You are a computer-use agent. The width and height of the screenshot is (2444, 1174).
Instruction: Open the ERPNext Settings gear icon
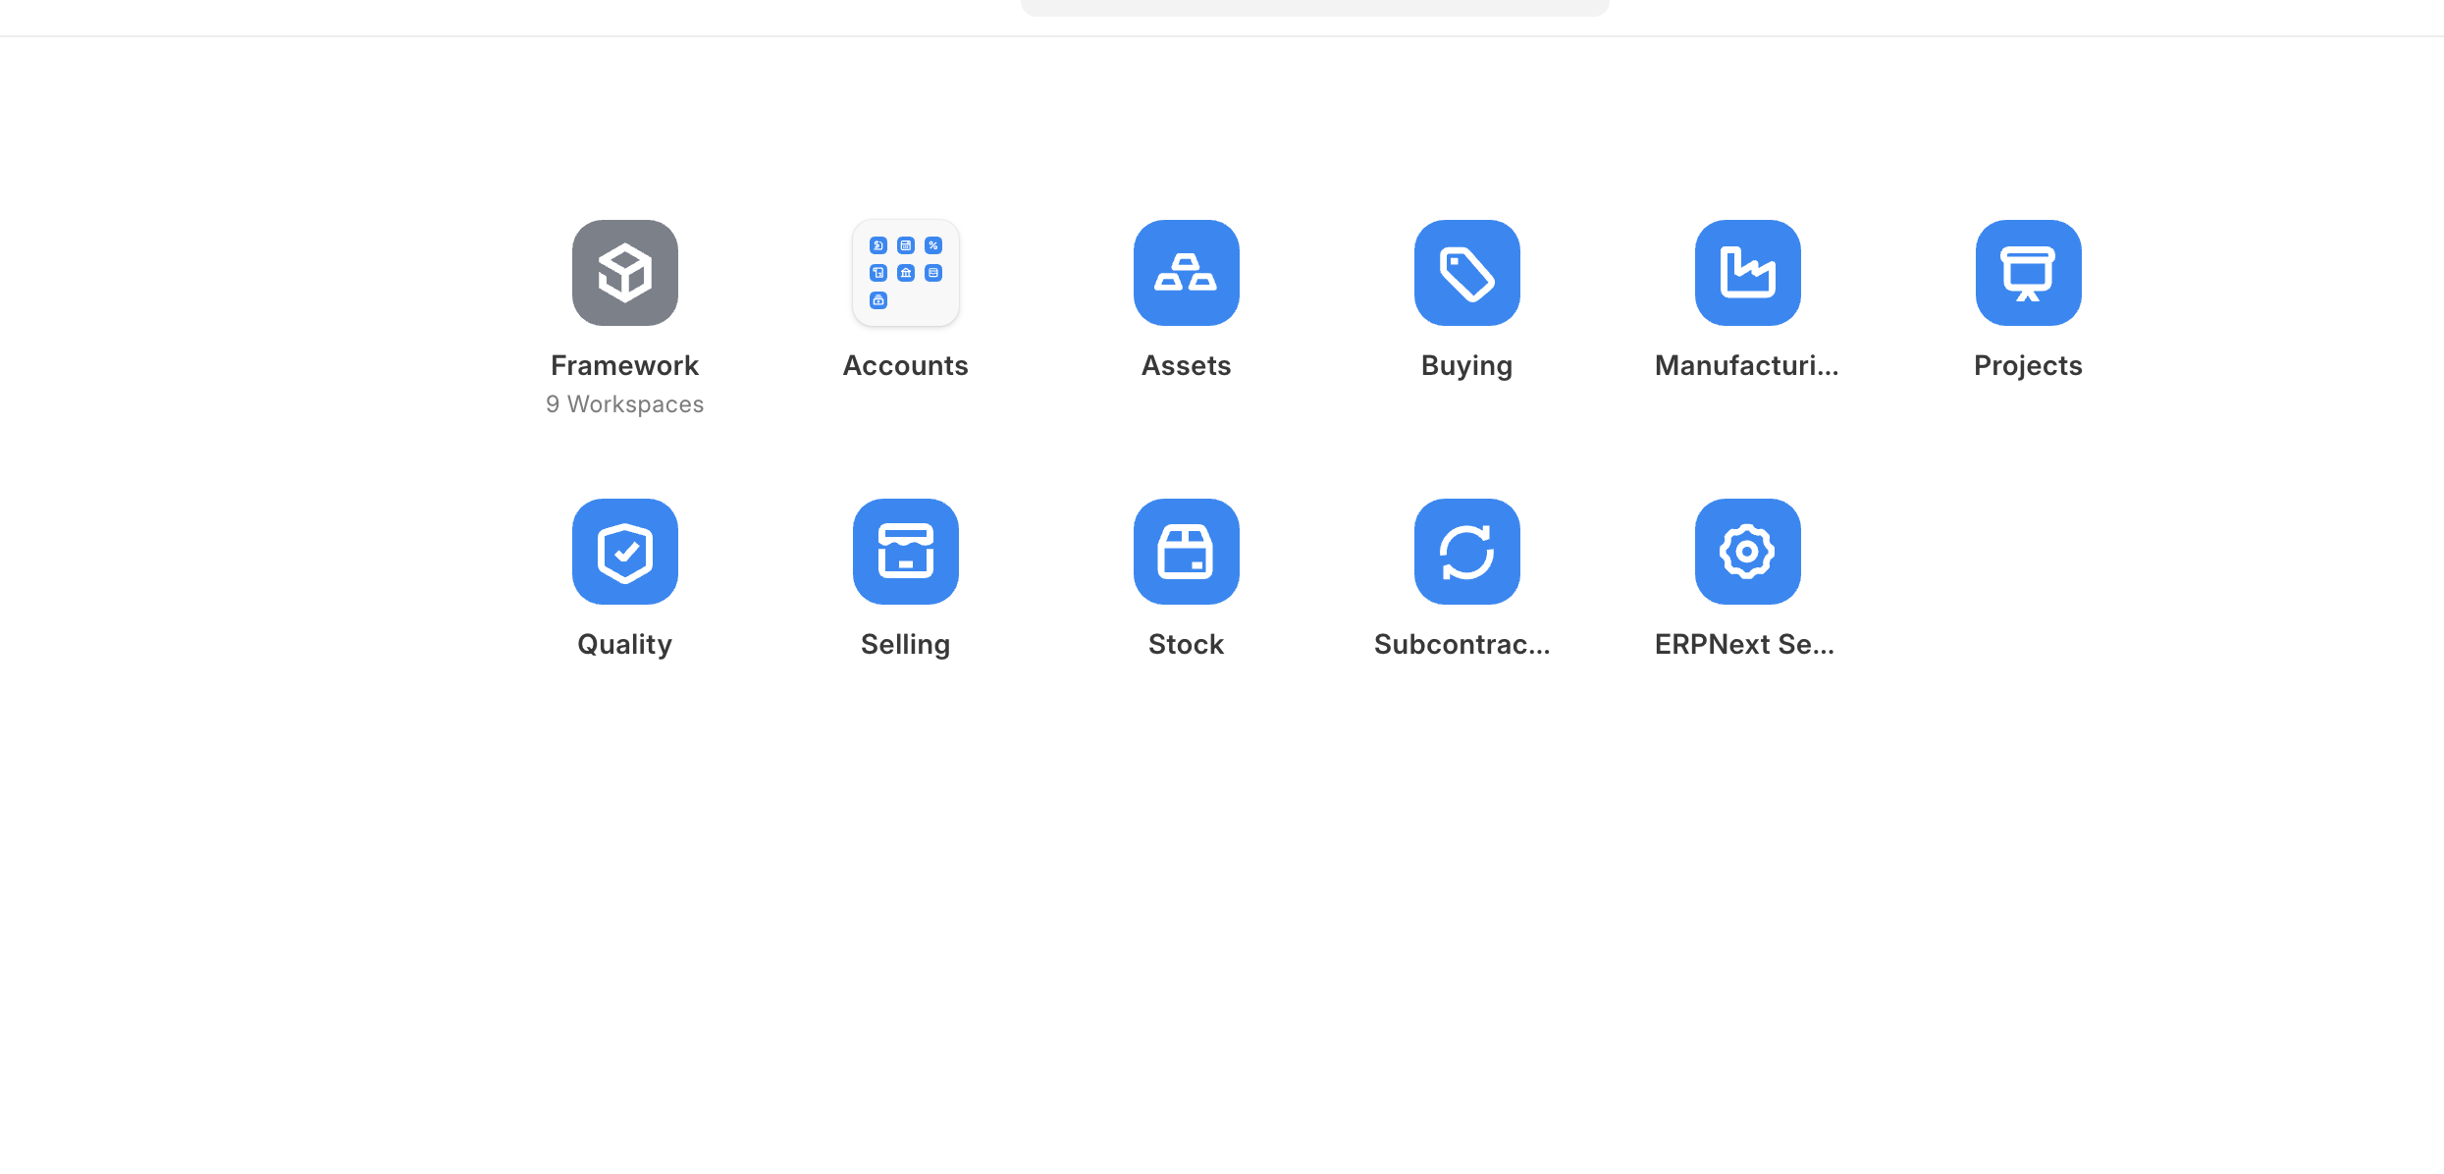click(x=1747, y=552)
